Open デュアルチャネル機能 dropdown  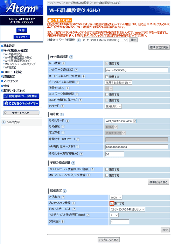tap(118, 83)
